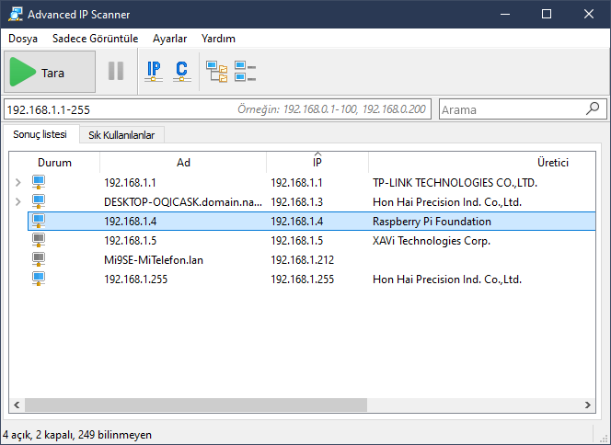
Task: Click Hon Hai Precision in 192.168.1.3 row
Action: [447, 202]
